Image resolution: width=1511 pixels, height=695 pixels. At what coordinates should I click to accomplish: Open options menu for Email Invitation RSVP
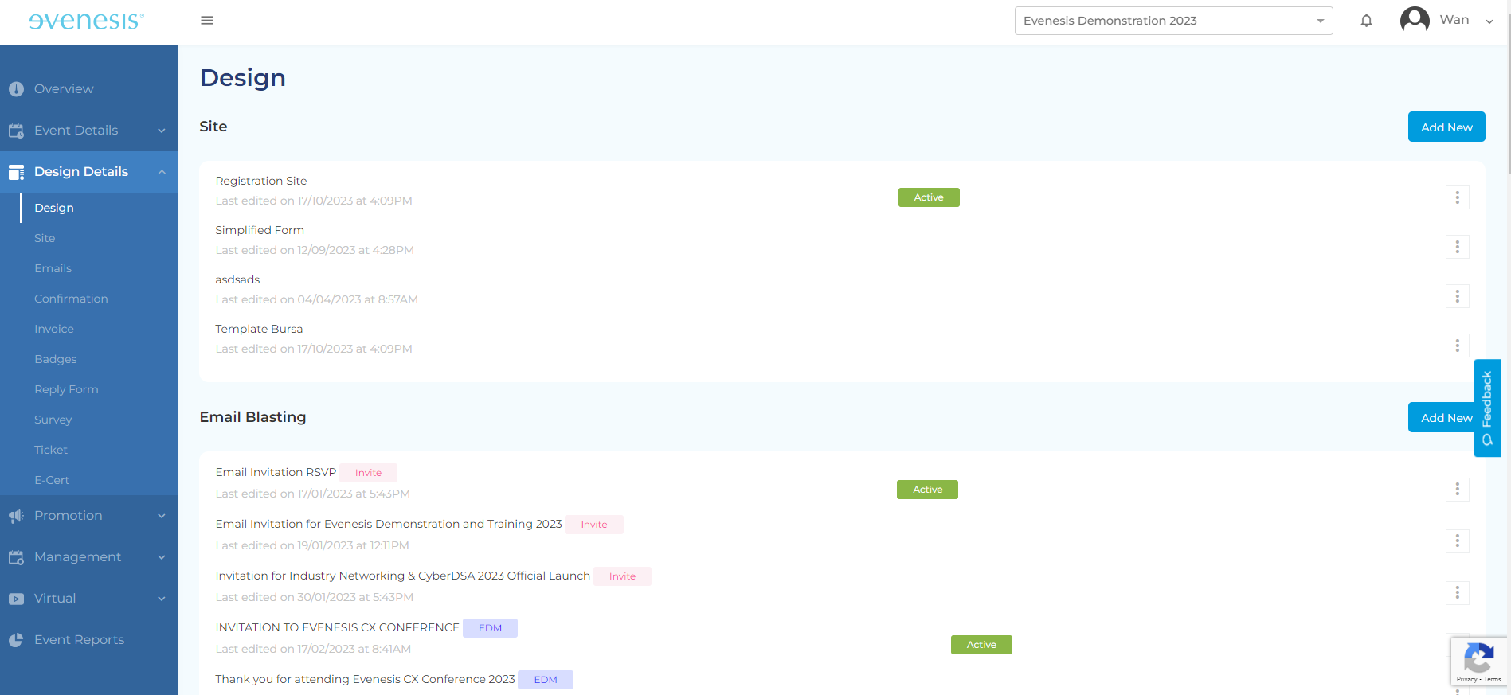click(1457, 490)
